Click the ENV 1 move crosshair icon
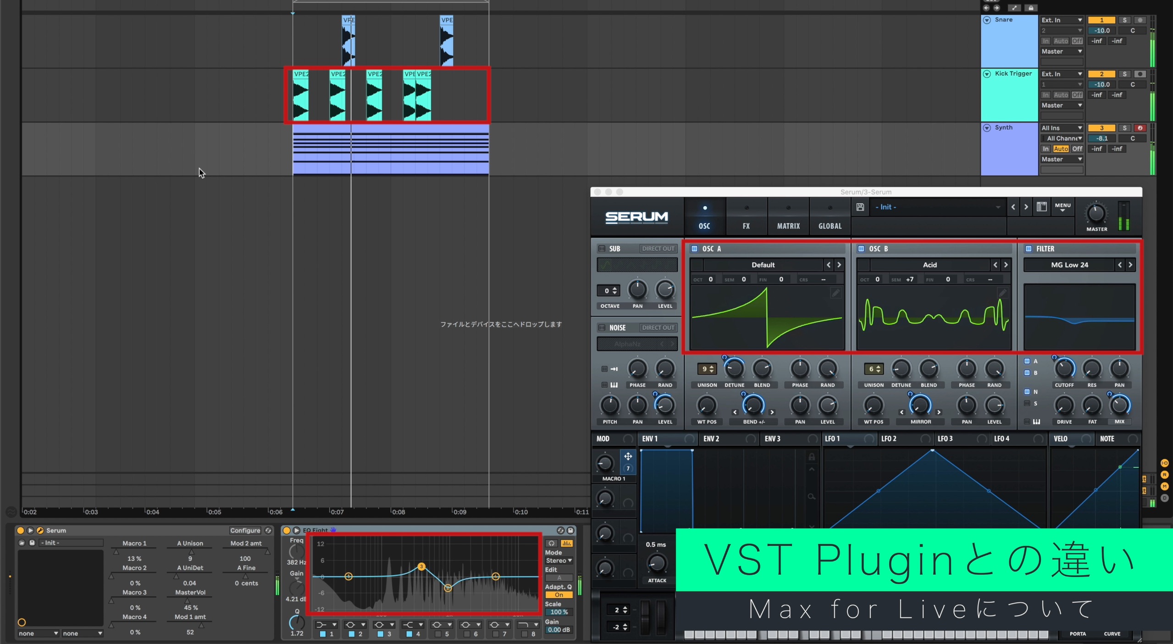Image resolution: width=1173 pixels, height=644 pixels. pos(628,456)
